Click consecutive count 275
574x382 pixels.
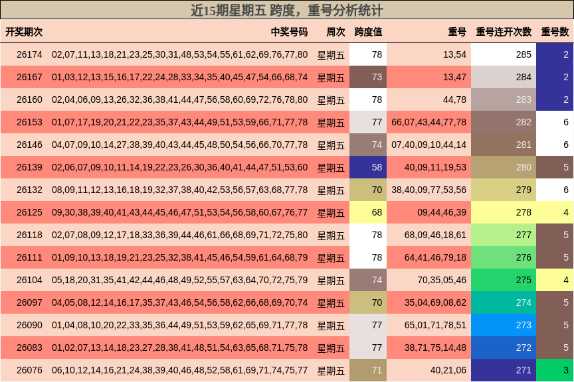pyautogui.click(x=504, y=280)
